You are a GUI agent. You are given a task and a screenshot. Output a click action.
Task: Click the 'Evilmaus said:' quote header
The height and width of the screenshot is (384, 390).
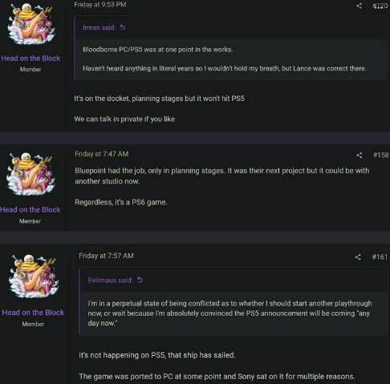(110, 280)
